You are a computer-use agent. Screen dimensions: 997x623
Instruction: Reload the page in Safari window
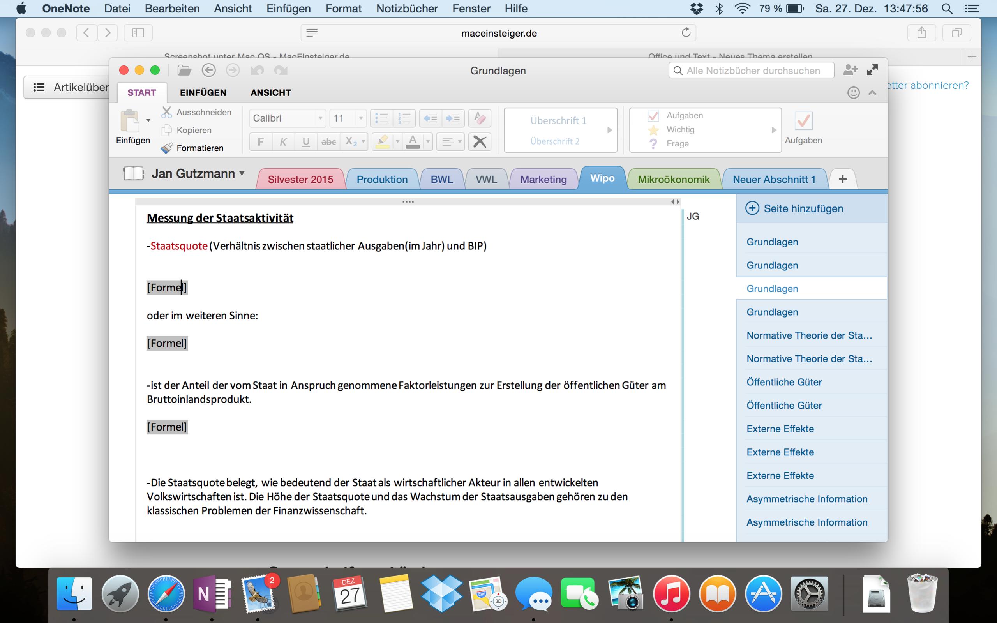pyautogui.click(x=686, y=33)
